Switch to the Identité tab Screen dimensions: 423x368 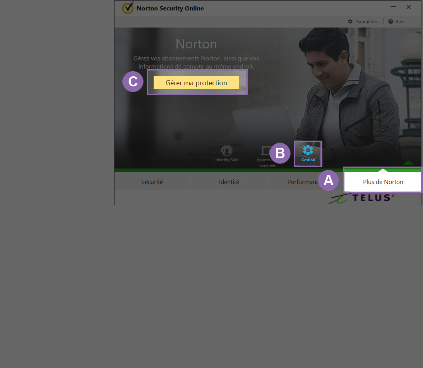coord(229,182)
